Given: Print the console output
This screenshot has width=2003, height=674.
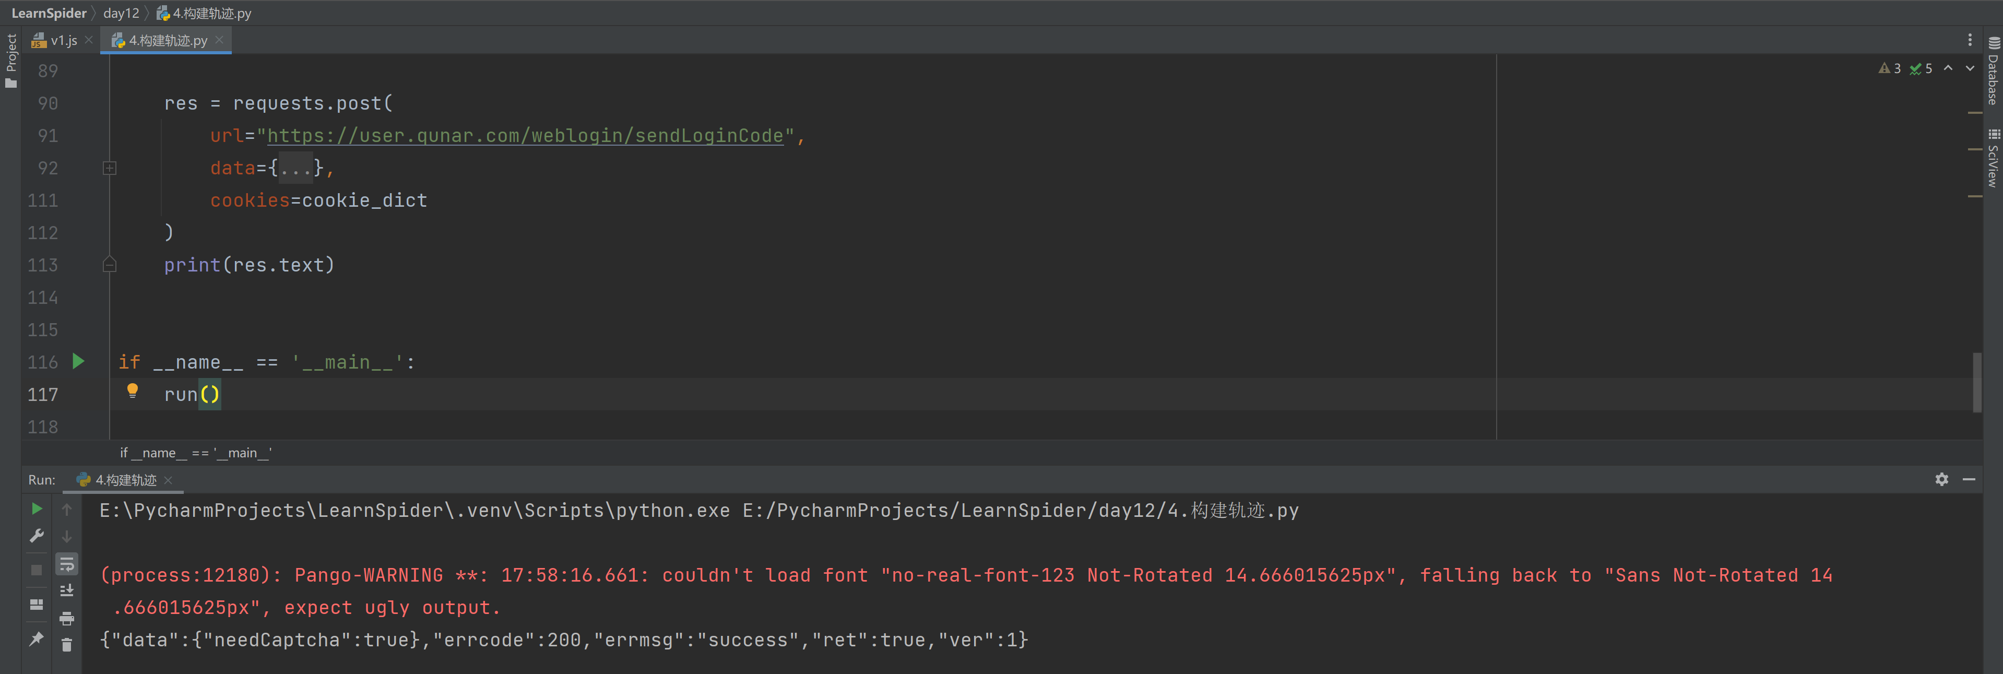Looking at the screenshot, I should pyautogui.click(x=67, y=618).
